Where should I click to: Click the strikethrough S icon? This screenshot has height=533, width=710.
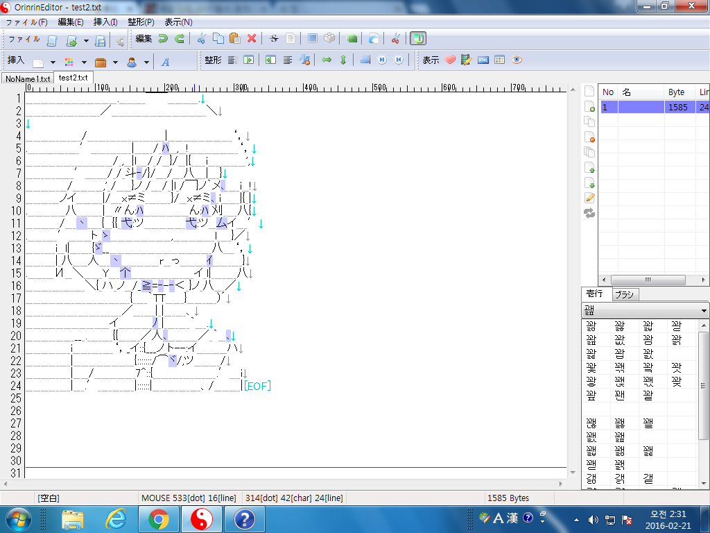(x=274, y=39)
